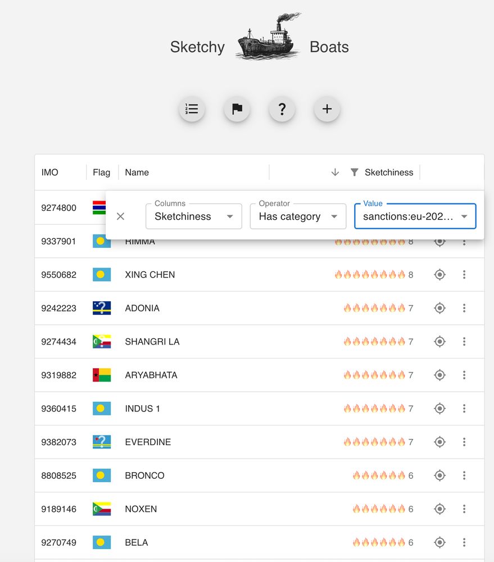The image size is (494, 562).
Task: Click the plus add button
Action: click(327, 109)
